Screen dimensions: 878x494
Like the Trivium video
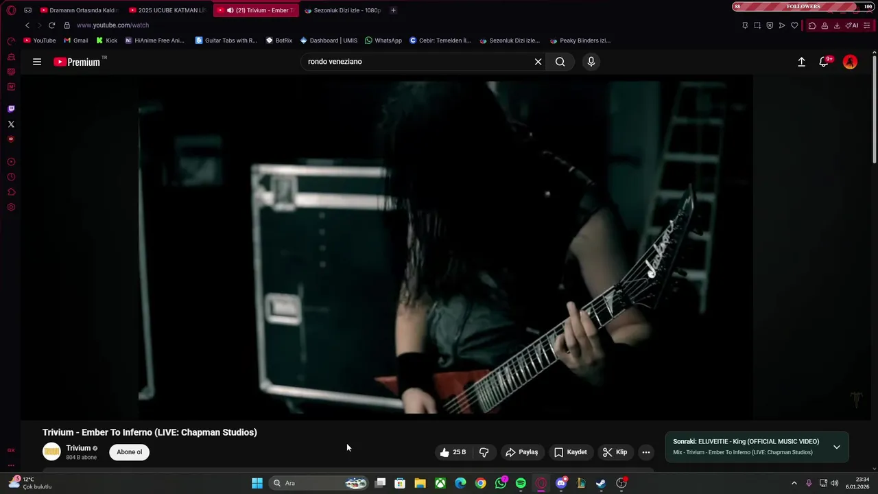(x=453, y=452)
